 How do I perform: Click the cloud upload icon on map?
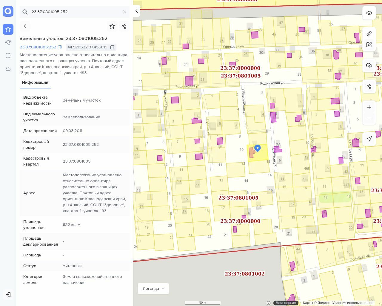click(x=369, y=65)
